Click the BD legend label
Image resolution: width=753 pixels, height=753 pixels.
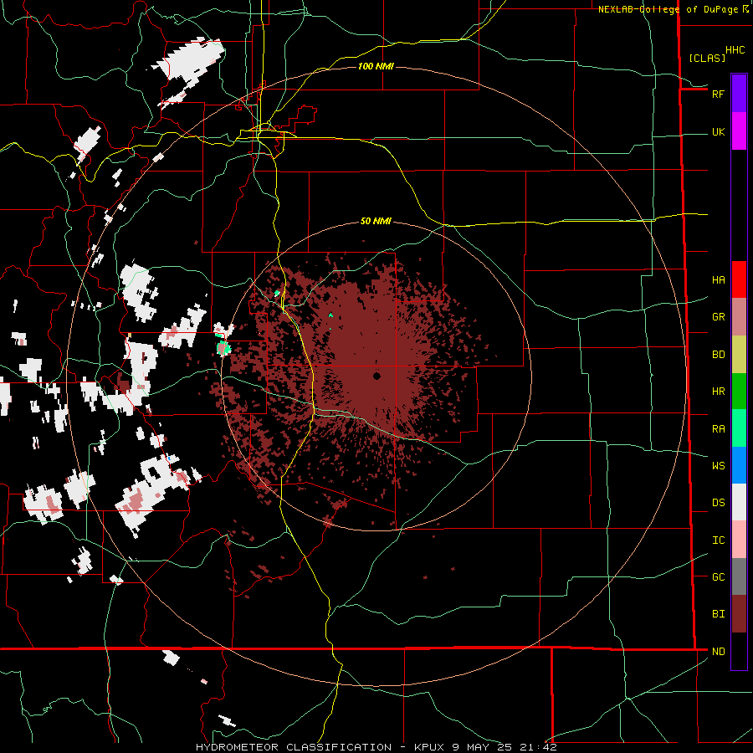pyautogui.click(x=718, y=355)
